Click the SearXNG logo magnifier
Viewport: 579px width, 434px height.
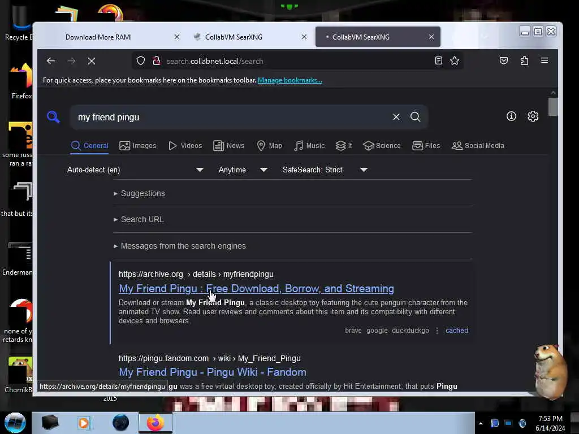pyautogui.click(x=53, y=116)
